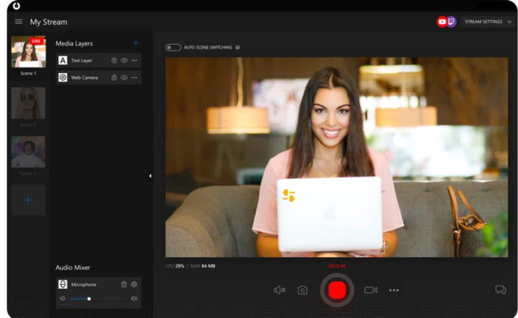Click the YouTube destination icon

(x=442, y=22)
